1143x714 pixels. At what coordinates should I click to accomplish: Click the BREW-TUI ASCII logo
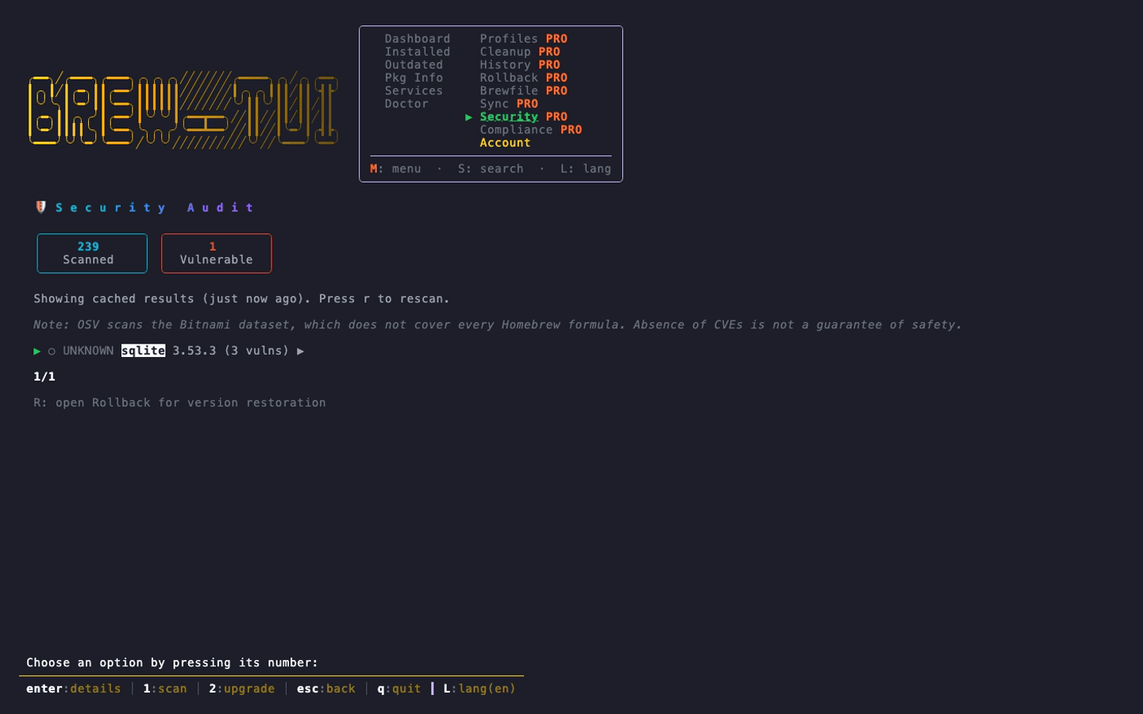tap(183, 110)
